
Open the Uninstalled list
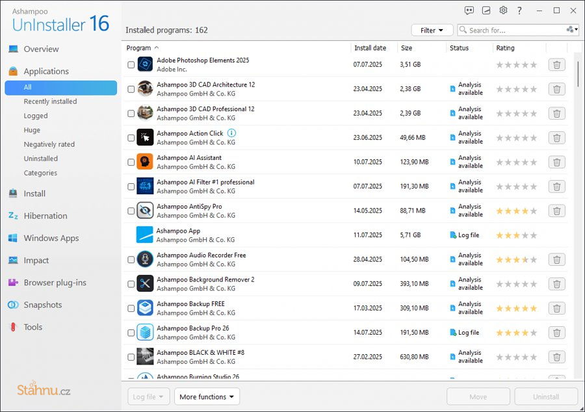pyautogui.click(x=41, y=159)
